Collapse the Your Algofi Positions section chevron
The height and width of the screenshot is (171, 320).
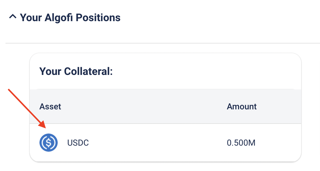(12, 17)
